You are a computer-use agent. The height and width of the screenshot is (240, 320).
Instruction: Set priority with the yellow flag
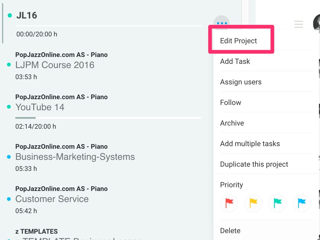coord(253,203)
